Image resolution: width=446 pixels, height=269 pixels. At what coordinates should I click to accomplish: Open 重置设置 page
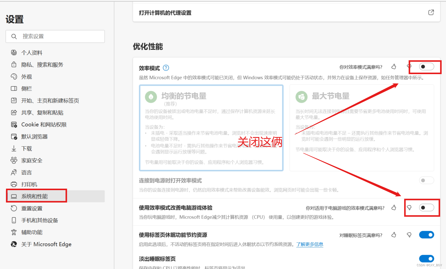pyautogui.click(x=55, y=208)
